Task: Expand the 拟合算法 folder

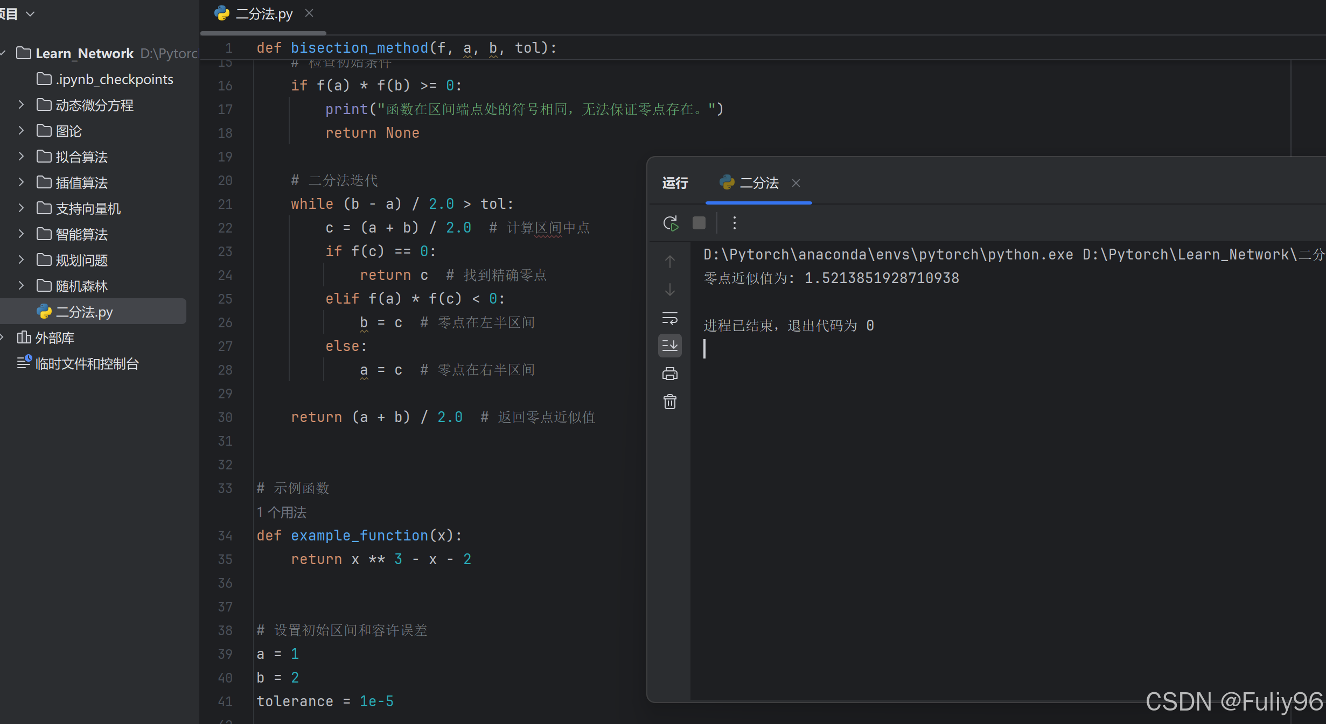Action: pyautogui.click(x=21, y=156)
